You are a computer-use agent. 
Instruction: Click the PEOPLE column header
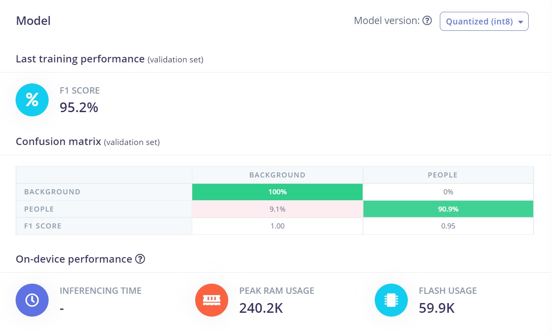442,175
